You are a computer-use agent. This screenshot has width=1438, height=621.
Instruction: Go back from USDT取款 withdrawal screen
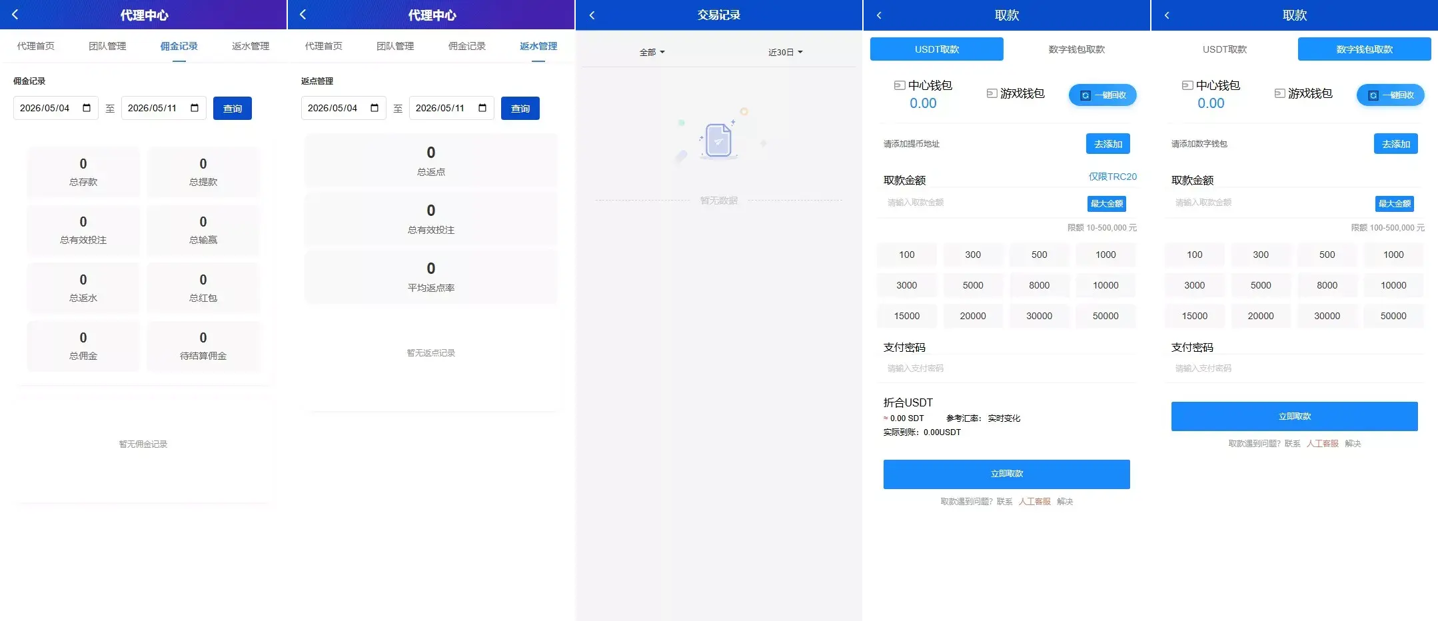point(879,15)
